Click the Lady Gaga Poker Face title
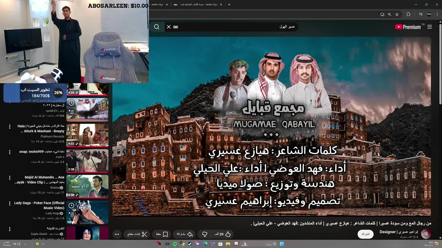 coord(39,206)
